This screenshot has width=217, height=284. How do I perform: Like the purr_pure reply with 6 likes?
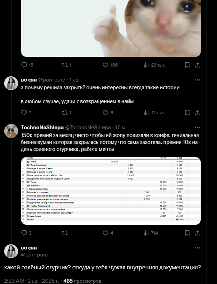click(x=108, y=113)
